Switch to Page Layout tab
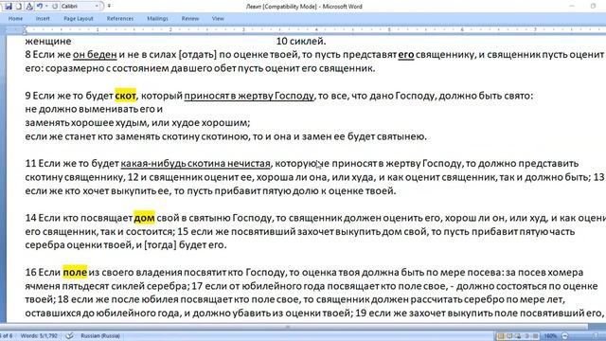606x341 pixels. pos(79,19)
